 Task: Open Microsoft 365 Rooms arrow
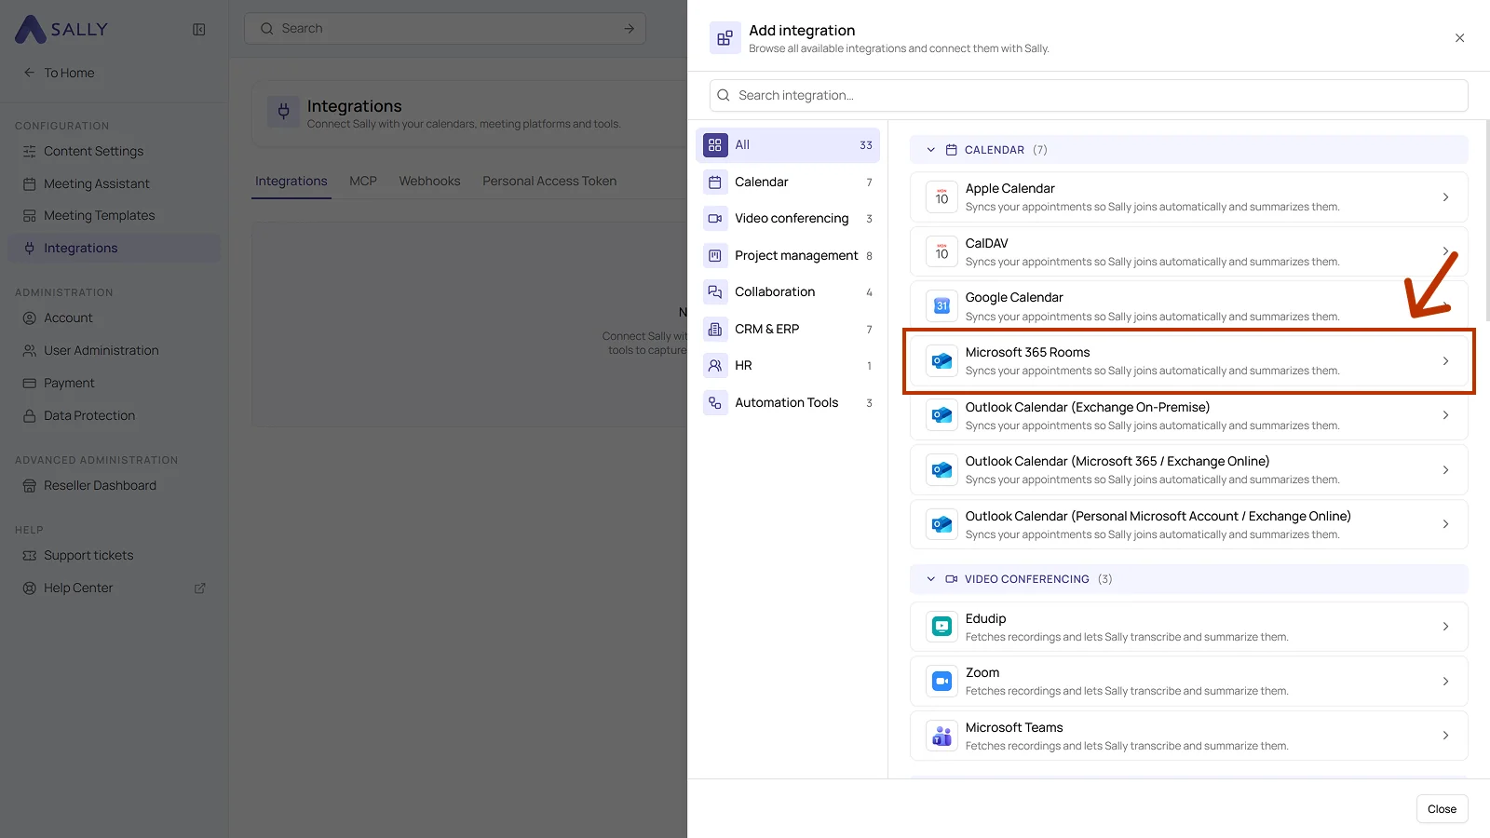tap(1445, 361)
